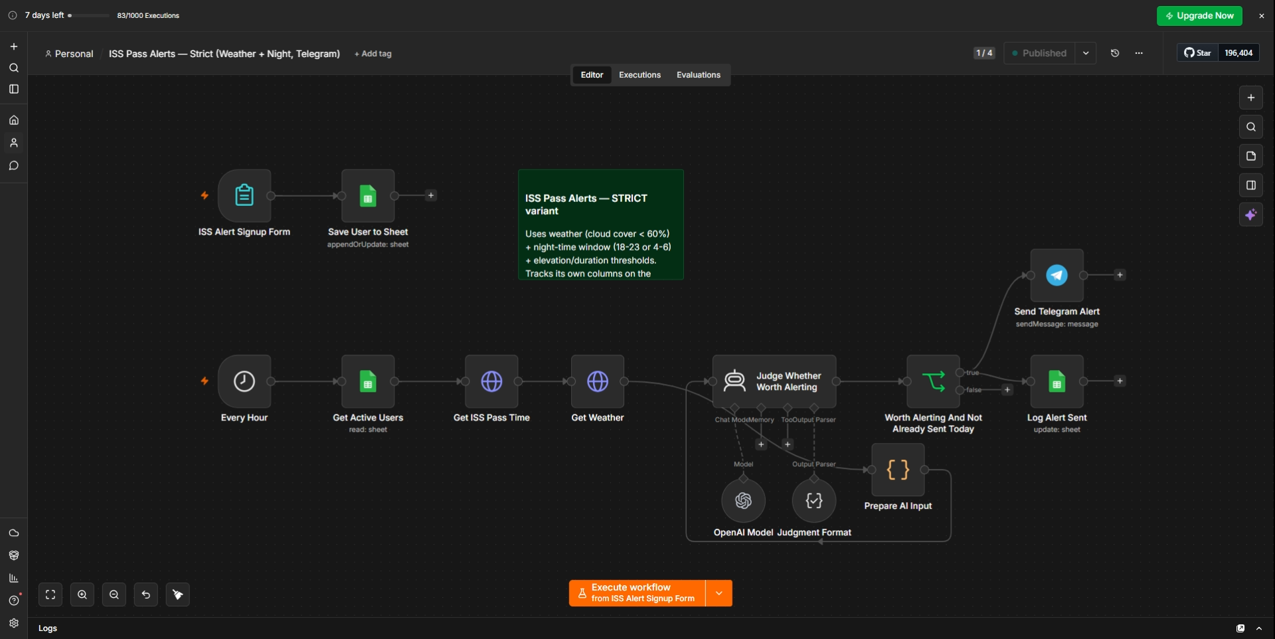
Task: Expand the Logs panel chevron
Action: (x=1259, y=628)
